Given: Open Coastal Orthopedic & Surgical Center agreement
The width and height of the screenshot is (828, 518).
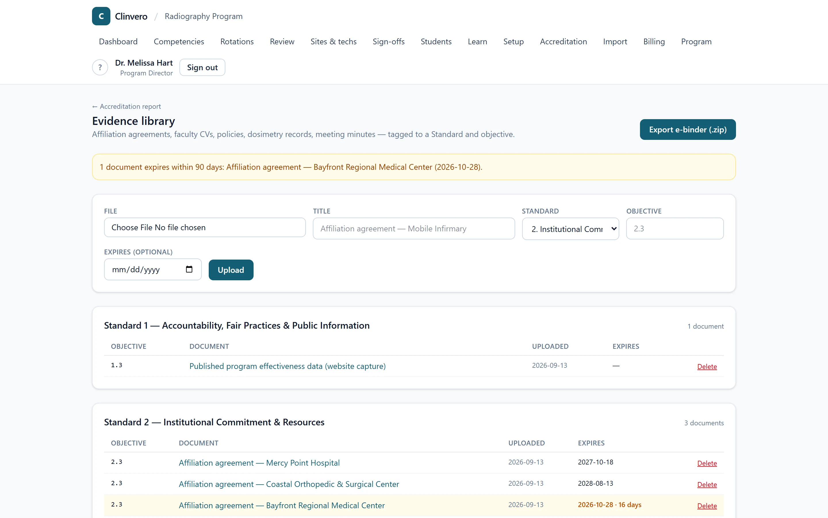Looking at the screenshot, I should pos(289,484).
